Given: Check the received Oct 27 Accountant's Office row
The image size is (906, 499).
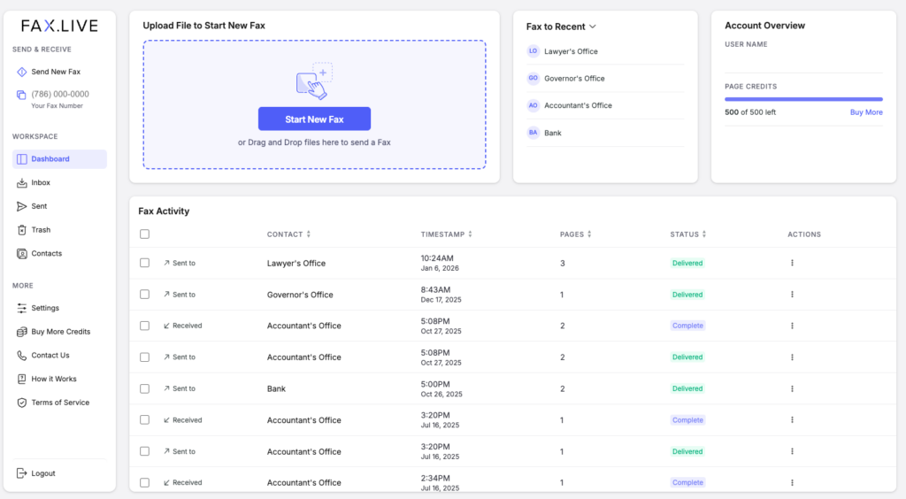Looking at the screenshot, I should coord(144,326).
